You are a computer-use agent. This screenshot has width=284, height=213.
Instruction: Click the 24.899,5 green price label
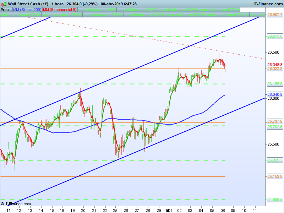click(x=275, y=200)
